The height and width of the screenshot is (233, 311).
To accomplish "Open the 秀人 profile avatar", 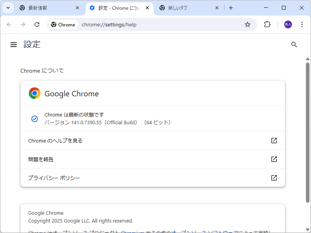I will [x=288, y=24].
